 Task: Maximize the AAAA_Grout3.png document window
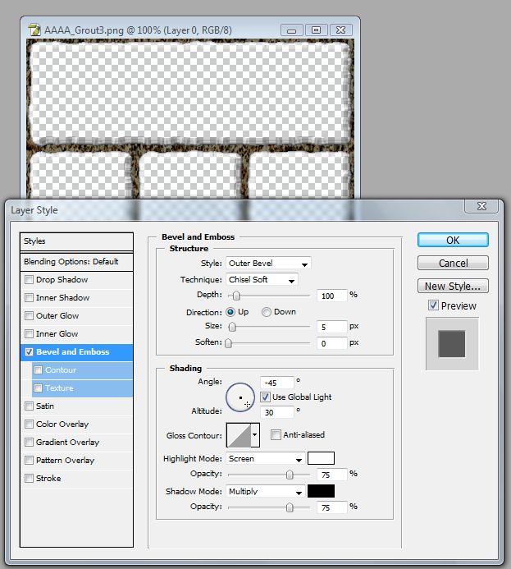(317, 29)
